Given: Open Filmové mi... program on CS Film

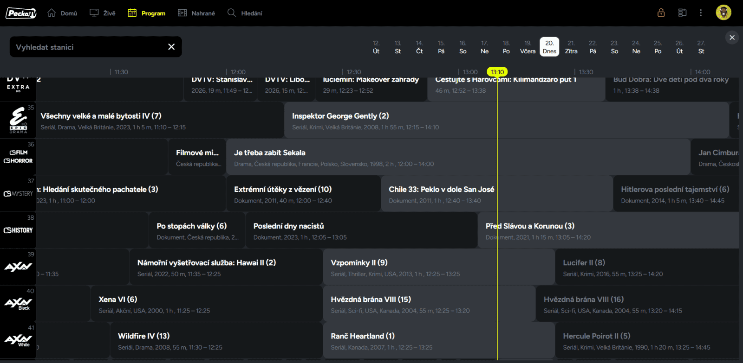Looking at the screenshot, I should click(197, 157).
